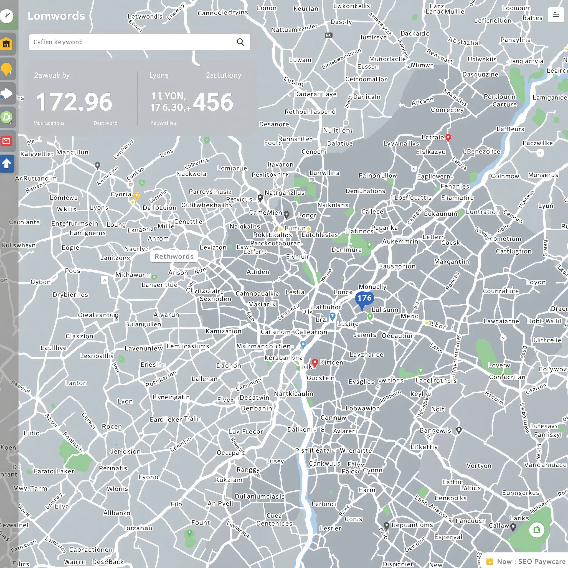This screenshot has height=568, width=568.
Task: Switch to the Lyons stats section
Action: (159, 75)
